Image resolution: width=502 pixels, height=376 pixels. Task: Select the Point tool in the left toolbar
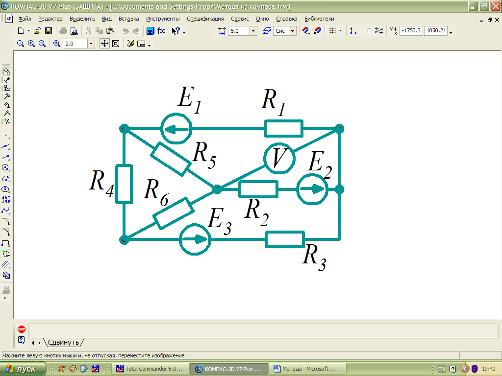pos(6,136)
